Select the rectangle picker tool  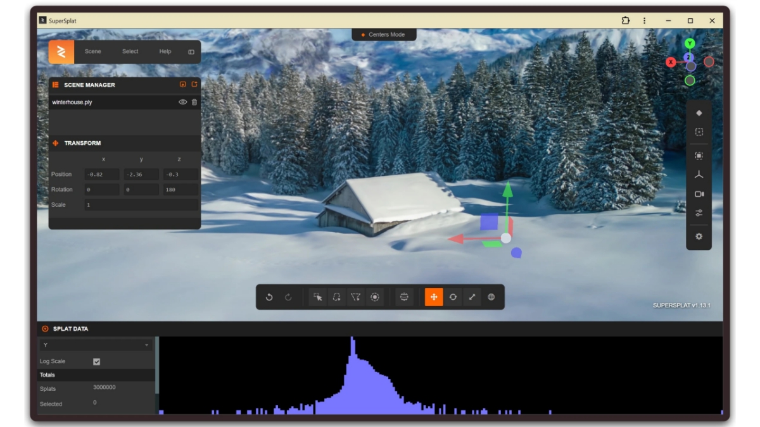click(318, 297)
